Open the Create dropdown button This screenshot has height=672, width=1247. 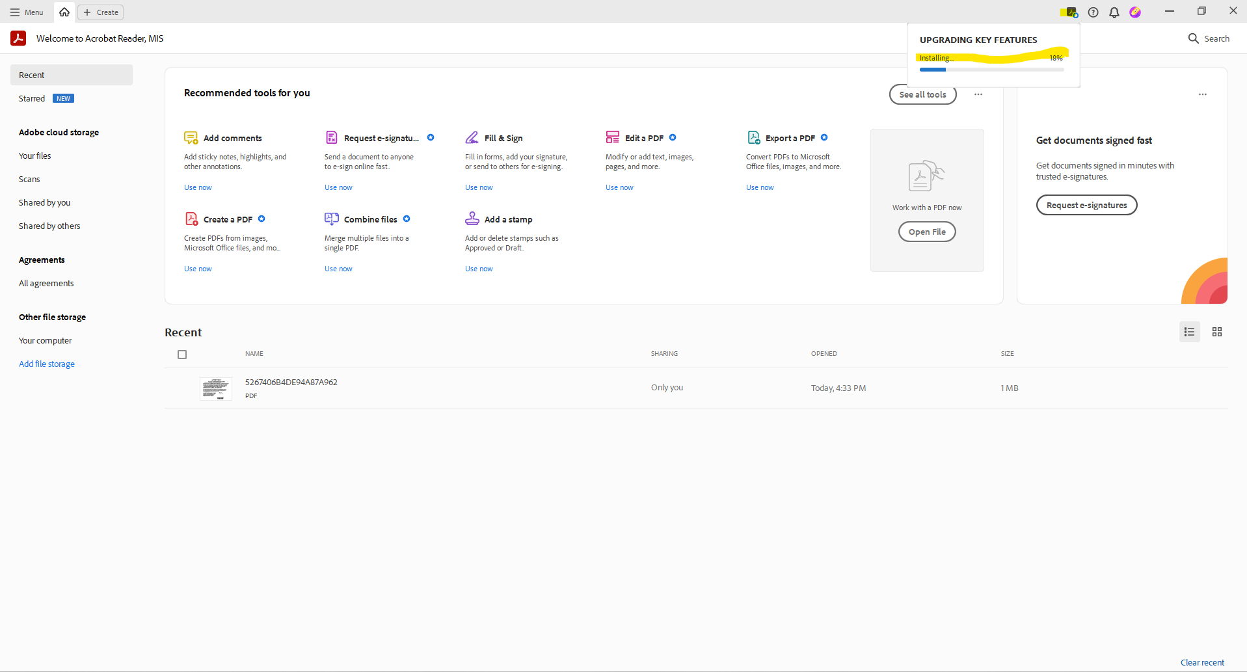point(100,12)
